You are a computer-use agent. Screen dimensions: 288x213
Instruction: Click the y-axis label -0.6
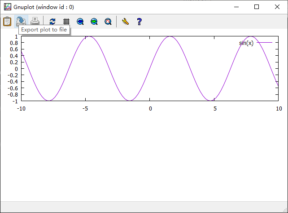point(13,88)
